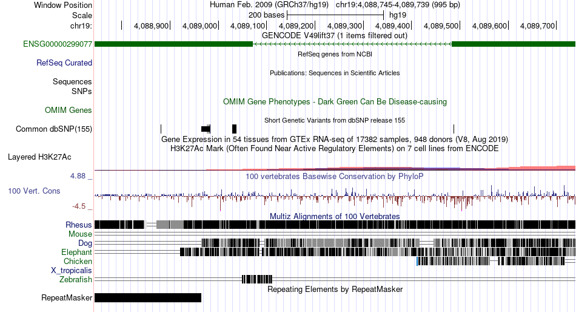Click the RepeatMasker track label
The image size is (576, 312).
67,297
